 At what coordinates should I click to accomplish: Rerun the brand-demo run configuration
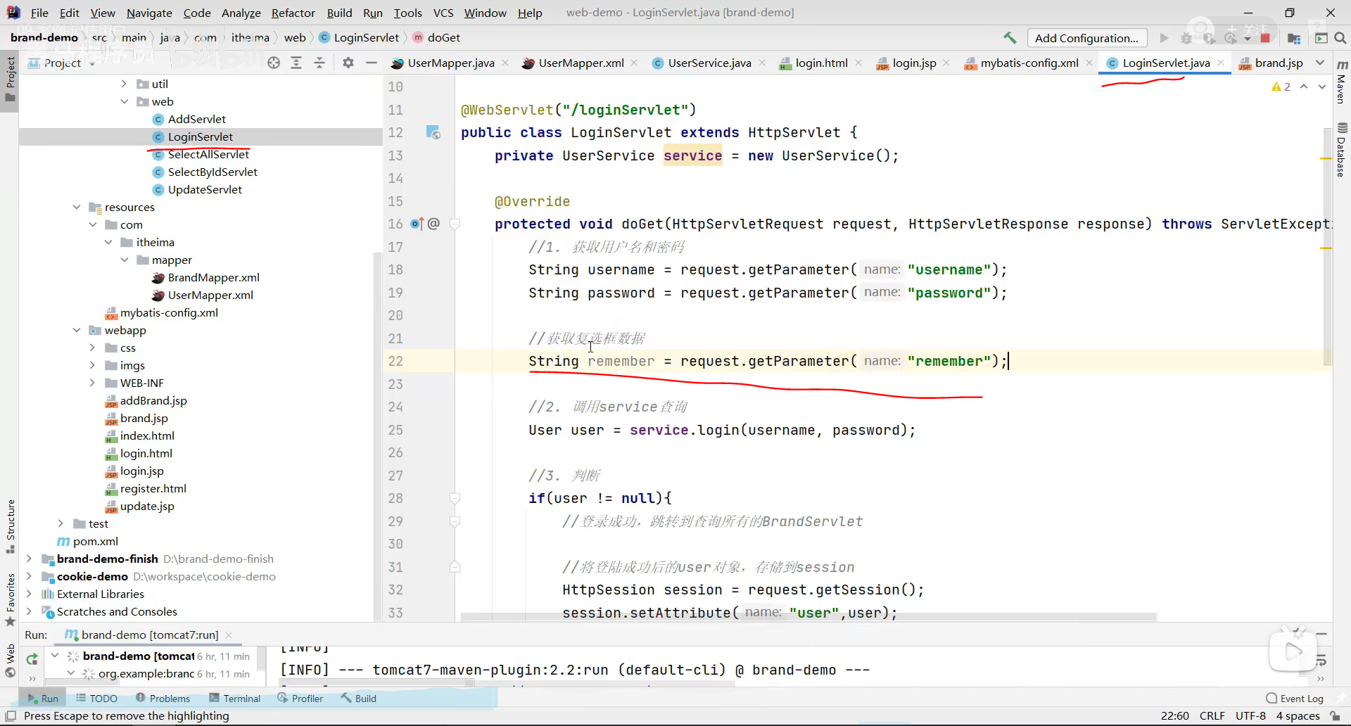(x=32, y=659)
